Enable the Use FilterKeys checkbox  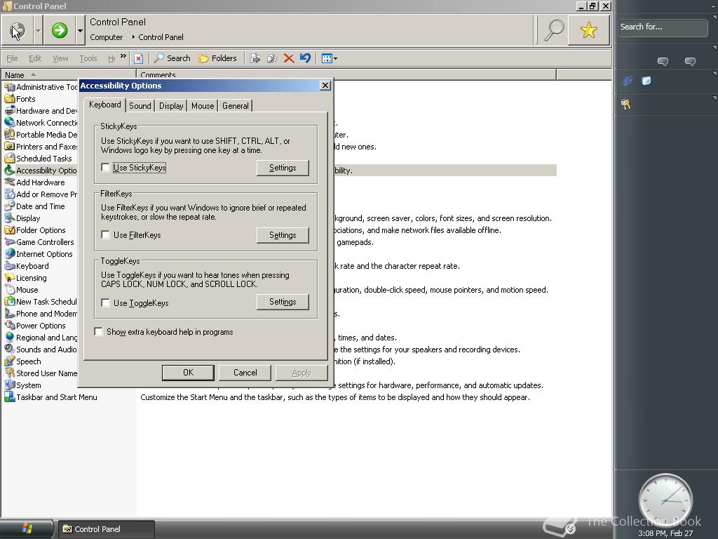(105, 234)
